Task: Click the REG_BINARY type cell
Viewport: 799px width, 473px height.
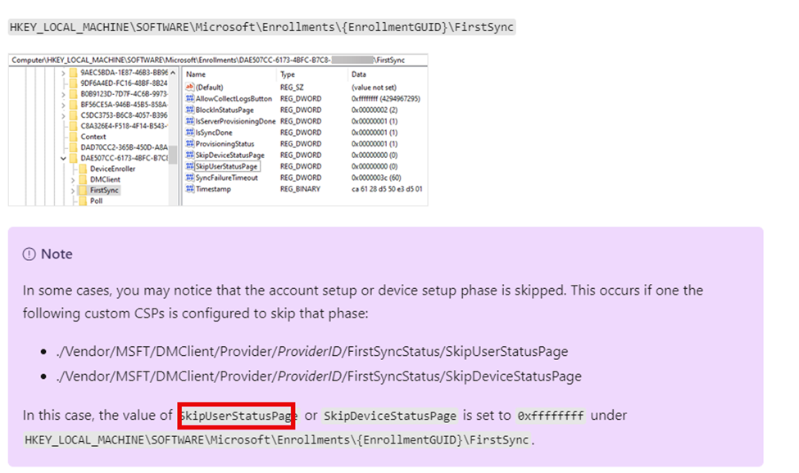Action: (x=300, y=189)
